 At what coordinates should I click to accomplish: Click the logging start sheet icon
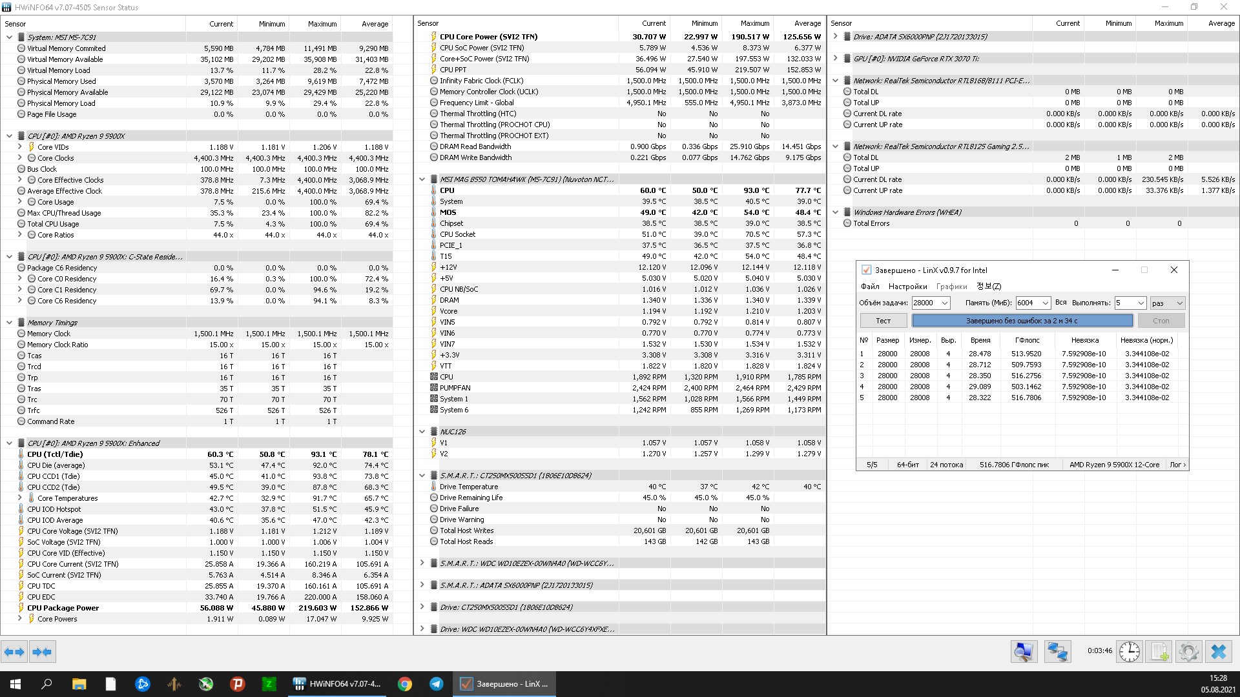click(1159, 652)
